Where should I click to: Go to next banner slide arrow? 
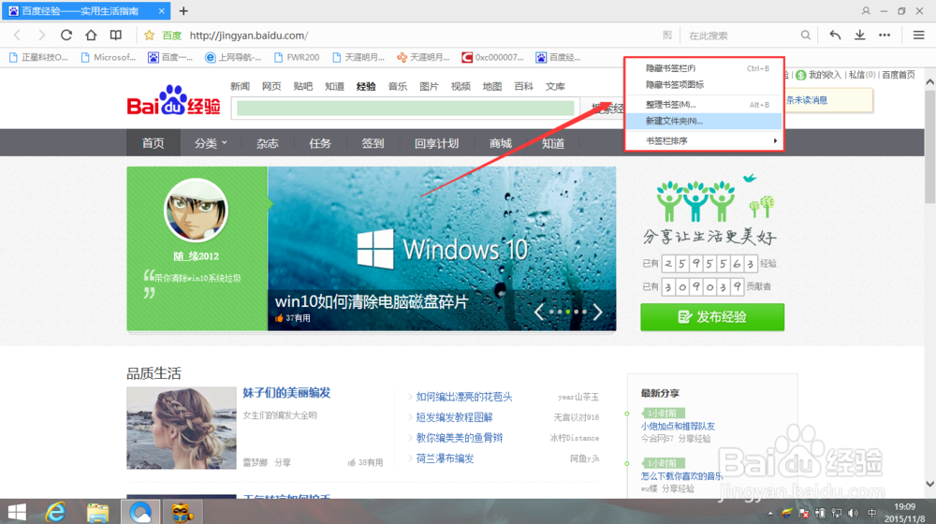(597, 312)
